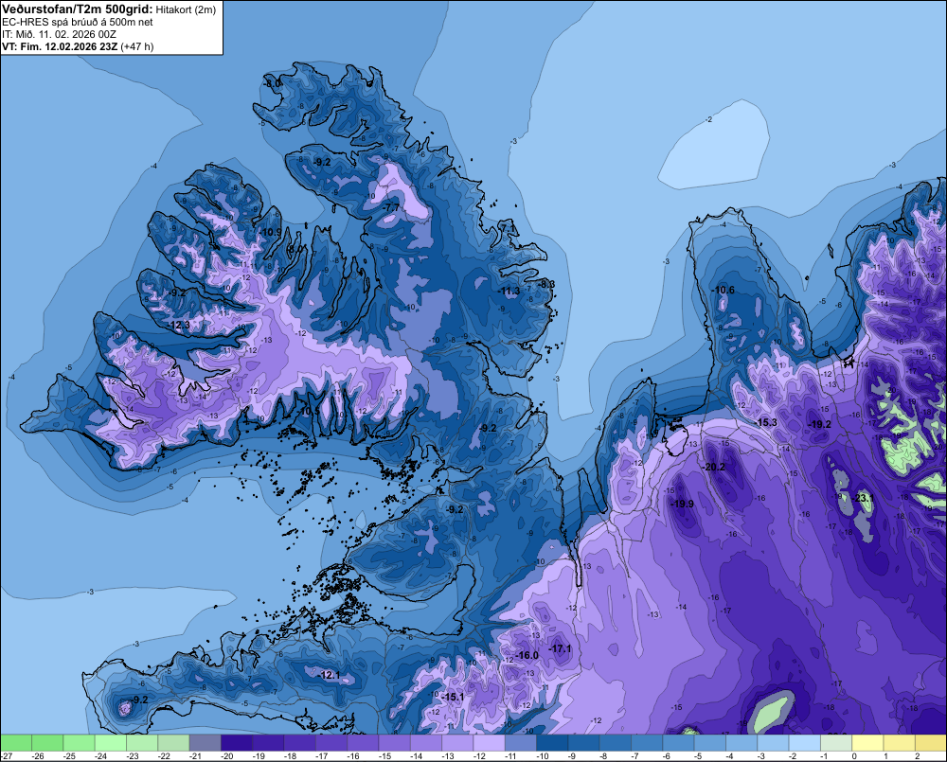Click the grey-purple legend swatch above "-21"
This screenshot has height=762, width=947.
(205, 742)
